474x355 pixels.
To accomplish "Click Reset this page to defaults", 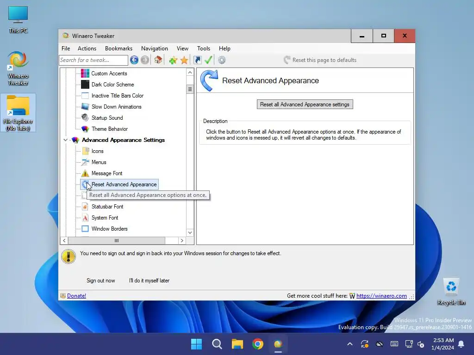I will (320, 60).
